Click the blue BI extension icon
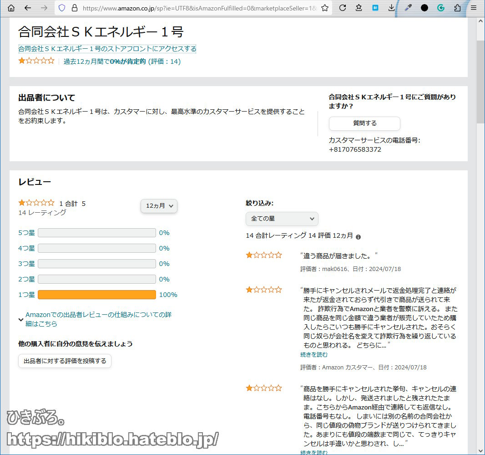 [375, 8]
